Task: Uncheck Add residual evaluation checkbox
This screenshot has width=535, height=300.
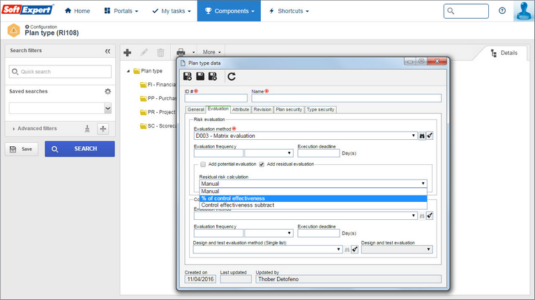Action: 262,164
